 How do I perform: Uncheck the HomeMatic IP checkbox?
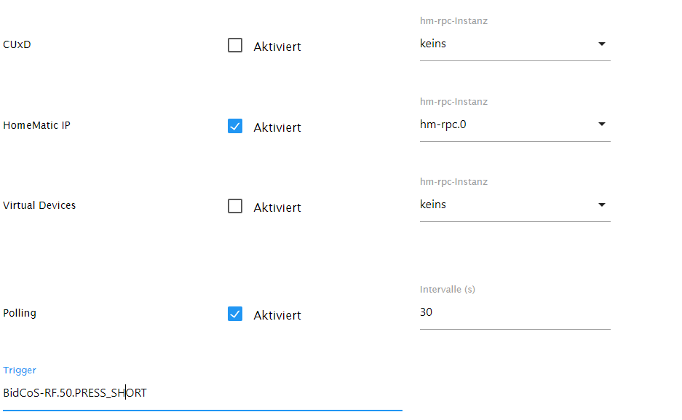(235, 127)
